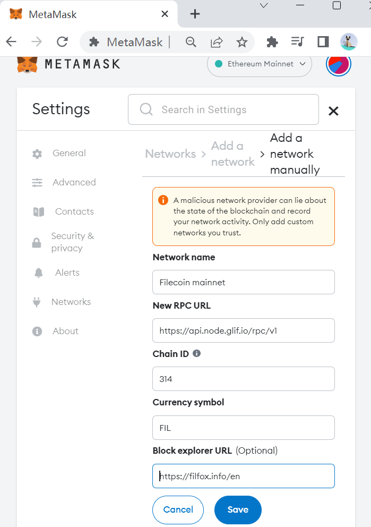
Task: Click the browser share icon
Action: coord(217,42)
